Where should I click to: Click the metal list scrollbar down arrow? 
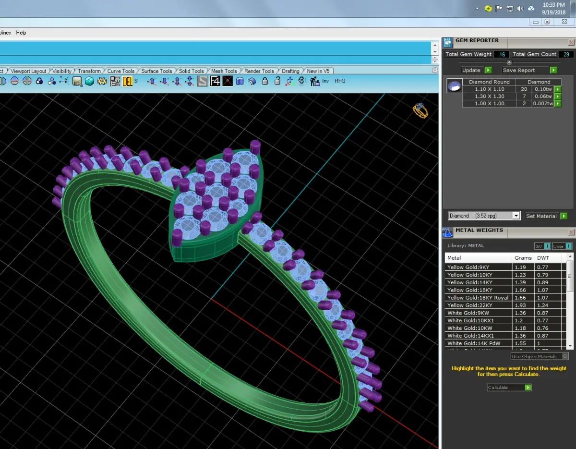point(570,345)
